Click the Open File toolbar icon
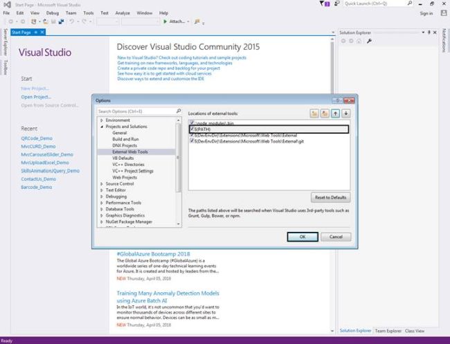 point(45,21)
